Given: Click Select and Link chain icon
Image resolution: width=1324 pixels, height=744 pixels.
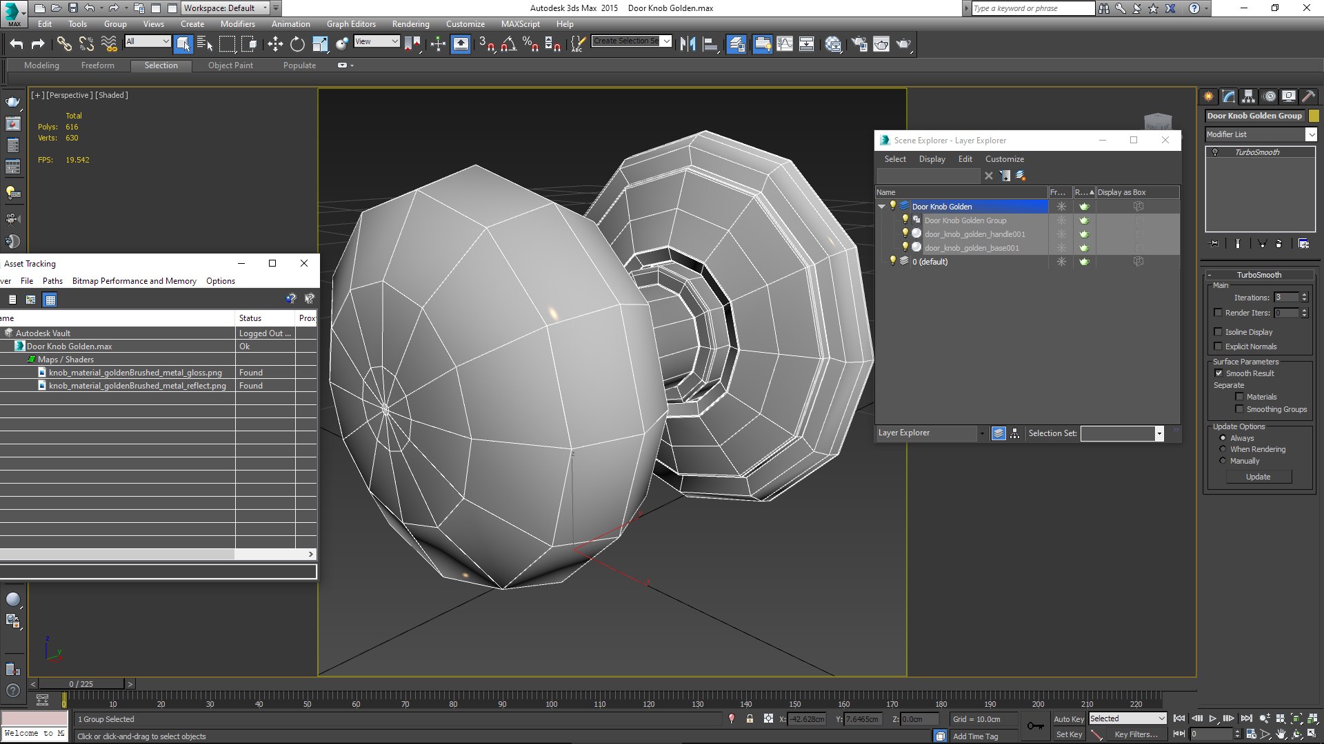Looking at the screenshot, I should tap(63, 44).
